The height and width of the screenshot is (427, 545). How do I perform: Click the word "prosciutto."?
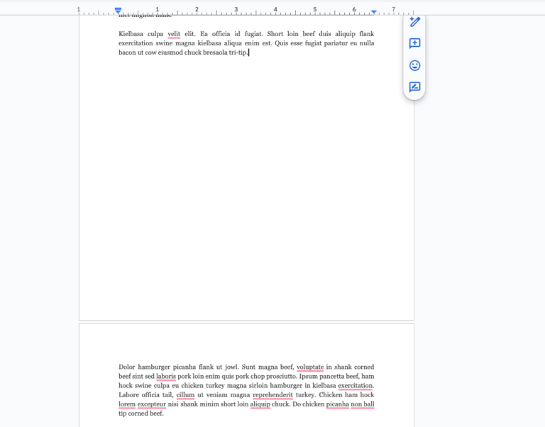click(282, 377)
